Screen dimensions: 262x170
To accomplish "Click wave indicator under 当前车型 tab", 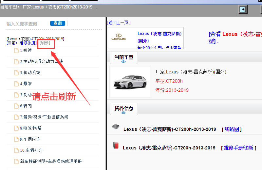I will pyautogui.click(x=123, y=61).
